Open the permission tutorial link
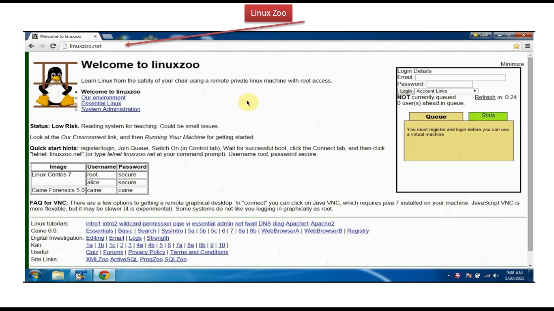Viewport: 554px width, 311px height. tap(157, 224)
